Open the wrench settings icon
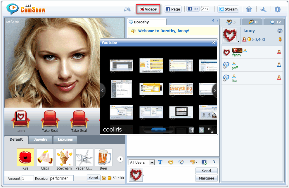This screenshot has height=188, width=289. (263, 9)
